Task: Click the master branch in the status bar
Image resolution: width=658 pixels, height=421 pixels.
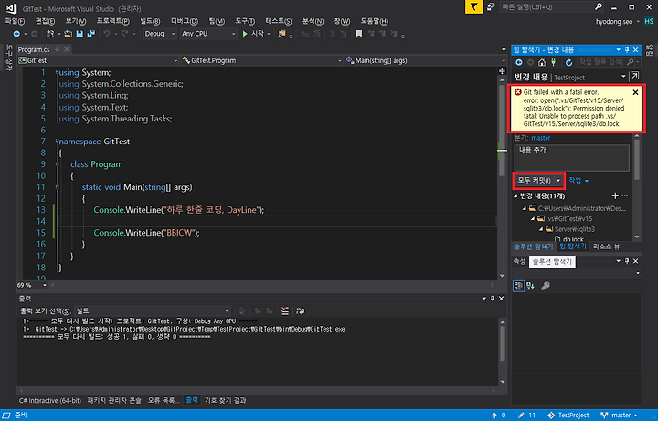Action: (620, 416)
